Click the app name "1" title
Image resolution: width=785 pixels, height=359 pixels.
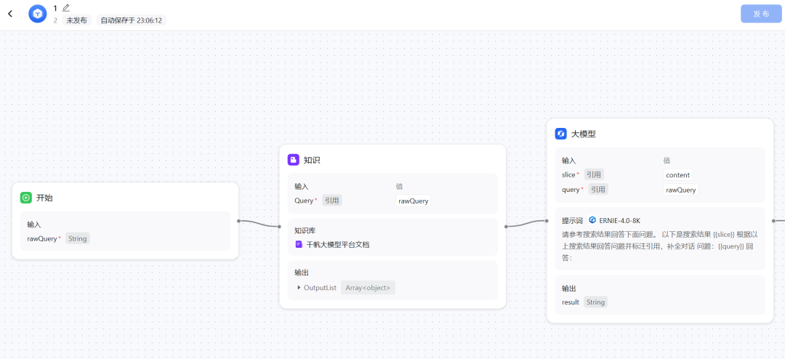click(x=55, y=7)
